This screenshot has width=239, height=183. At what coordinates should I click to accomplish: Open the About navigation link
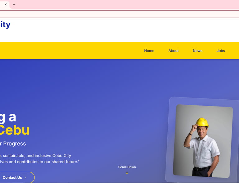point(173,51)
